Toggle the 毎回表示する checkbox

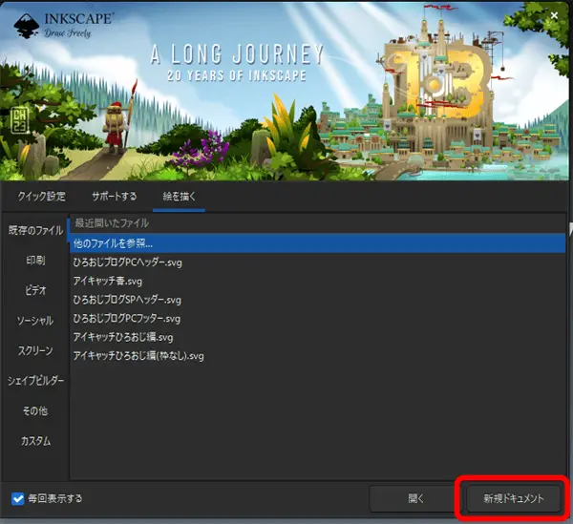(x=17, y=498)
